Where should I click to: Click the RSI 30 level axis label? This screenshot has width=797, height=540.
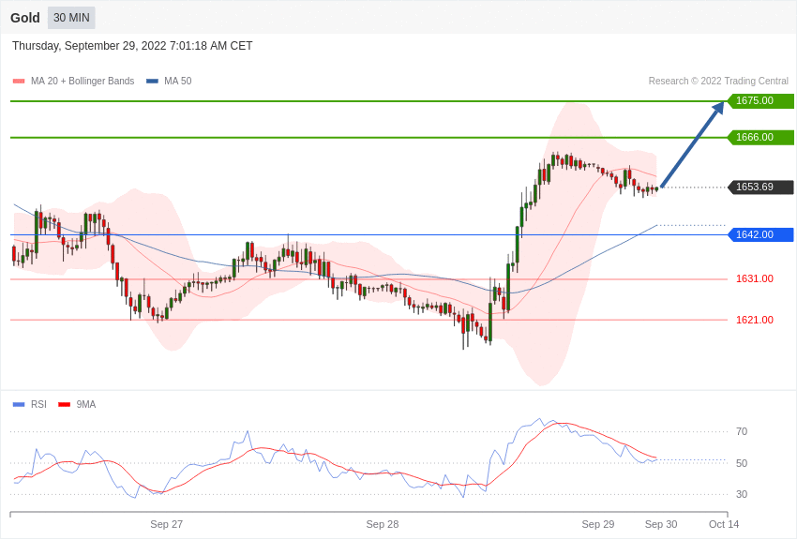[x=742, y=494]
